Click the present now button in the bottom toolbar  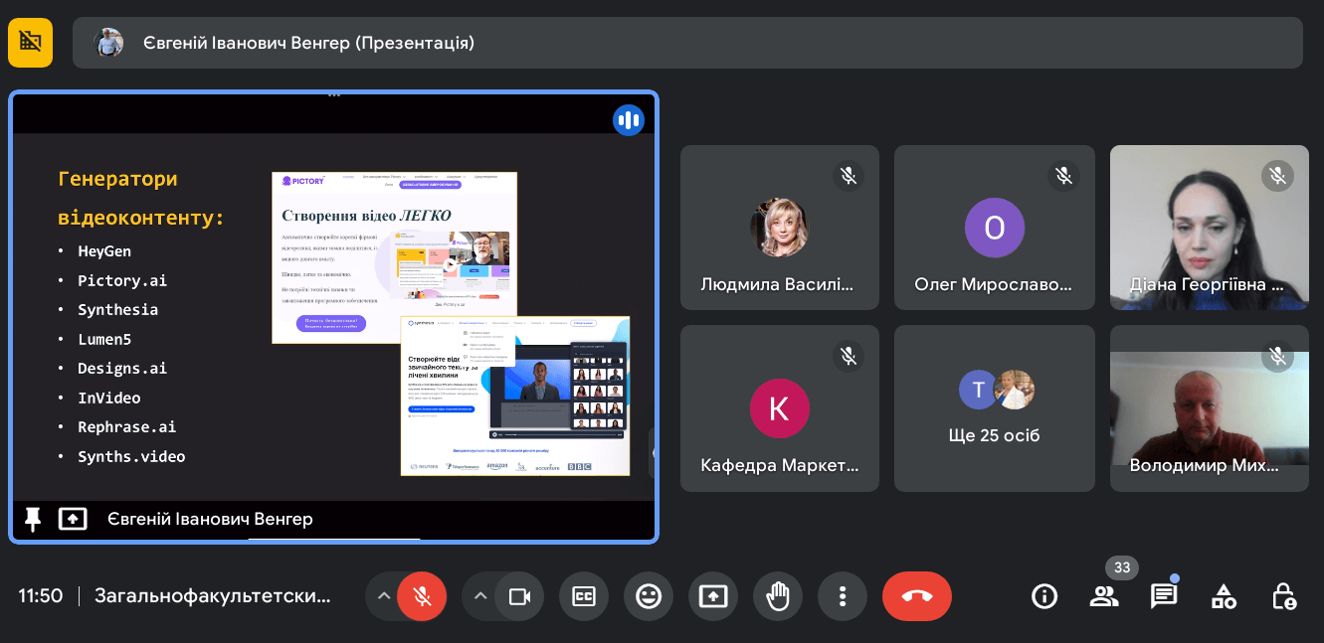point(713,596)
